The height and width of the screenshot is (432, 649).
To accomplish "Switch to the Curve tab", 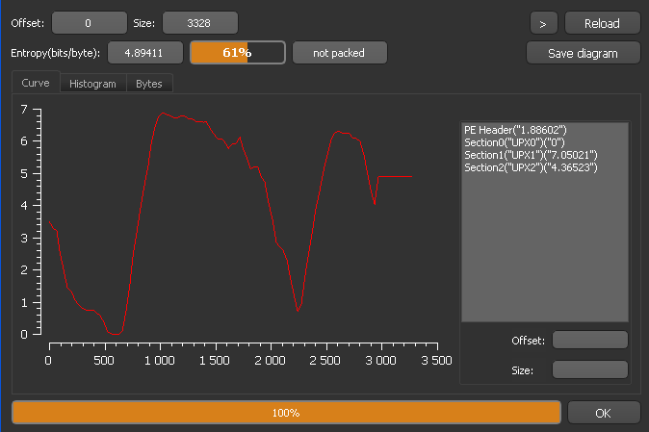I will [36, 84].
